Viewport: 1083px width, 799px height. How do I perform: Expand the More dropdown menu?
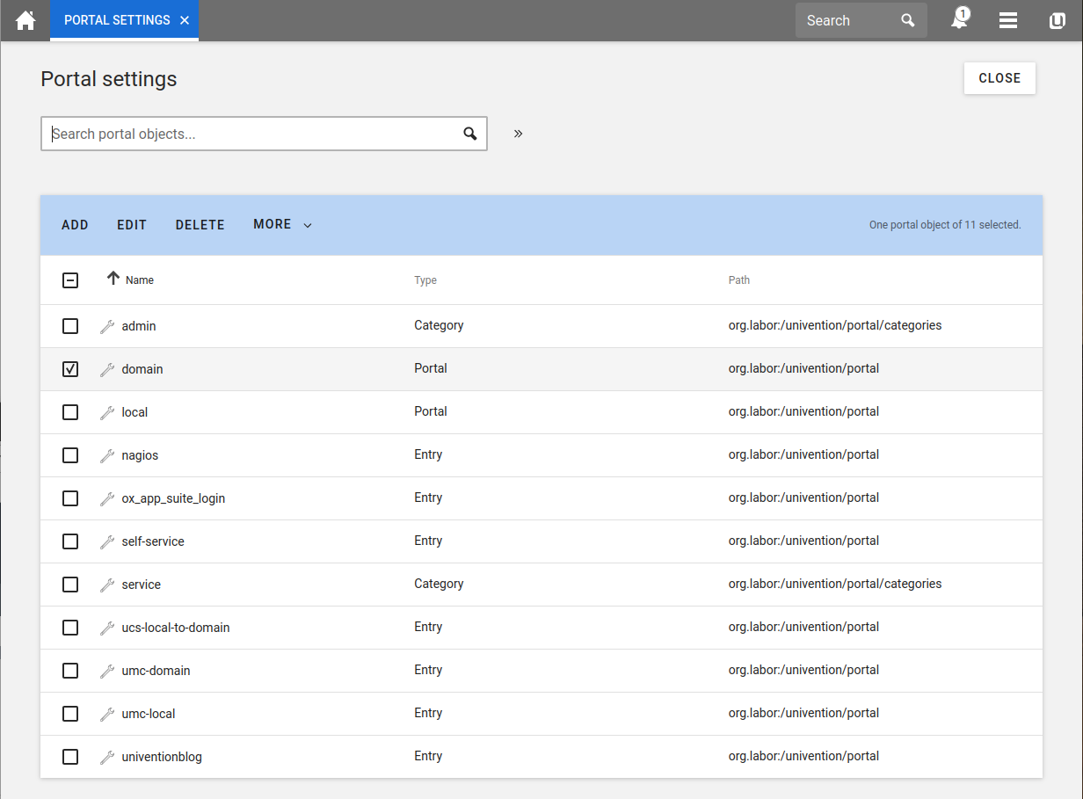(x=282, y=225)
